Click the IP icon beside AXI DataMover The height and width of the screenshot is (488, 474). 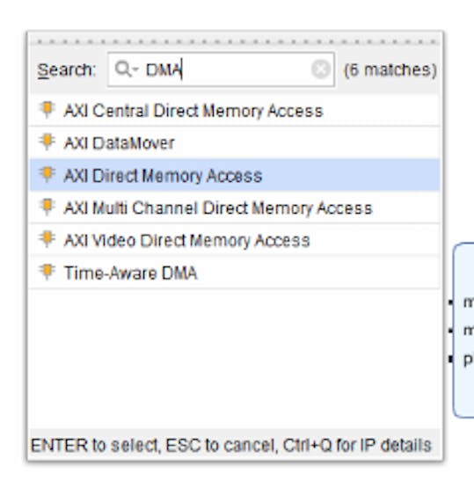point(47,142)
